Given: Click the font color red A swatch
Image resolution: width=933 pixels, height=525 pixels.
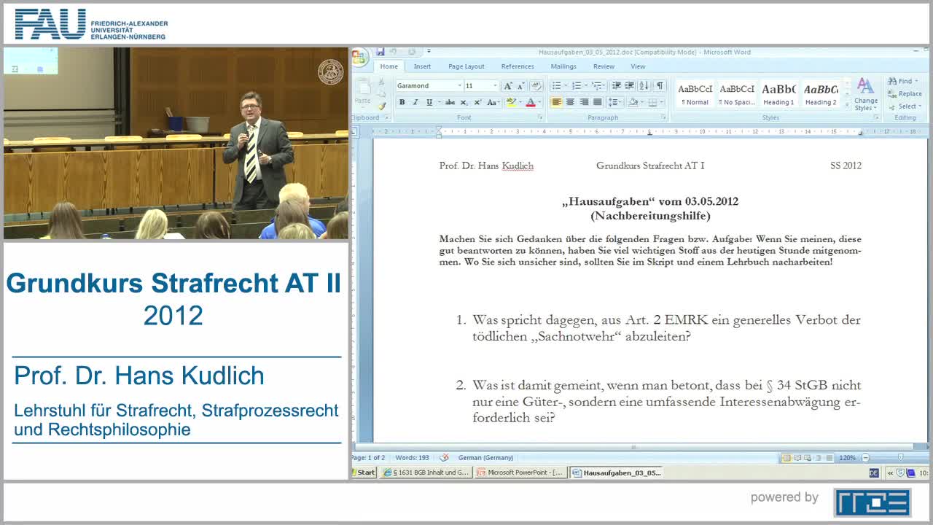Looking at the screenshot, I should [x=530, y=103].
